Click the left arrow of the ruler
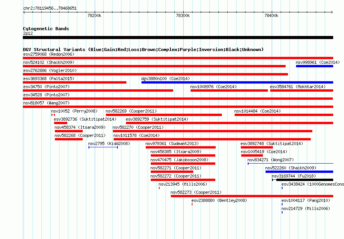Screen dimensions: 344x239 tap(24, 12)
